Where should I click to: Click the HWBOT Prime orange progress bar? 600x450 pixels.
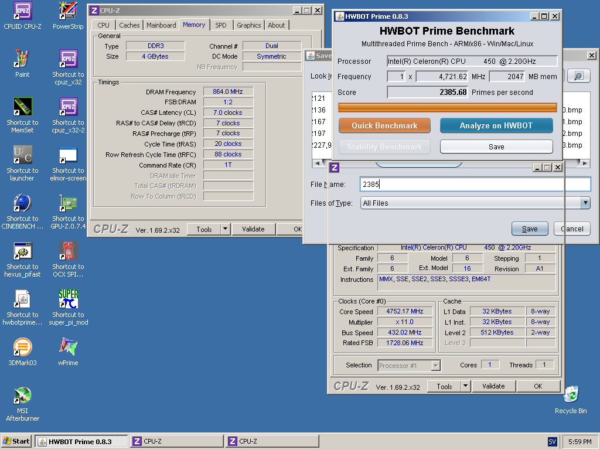tap(447, 108)
